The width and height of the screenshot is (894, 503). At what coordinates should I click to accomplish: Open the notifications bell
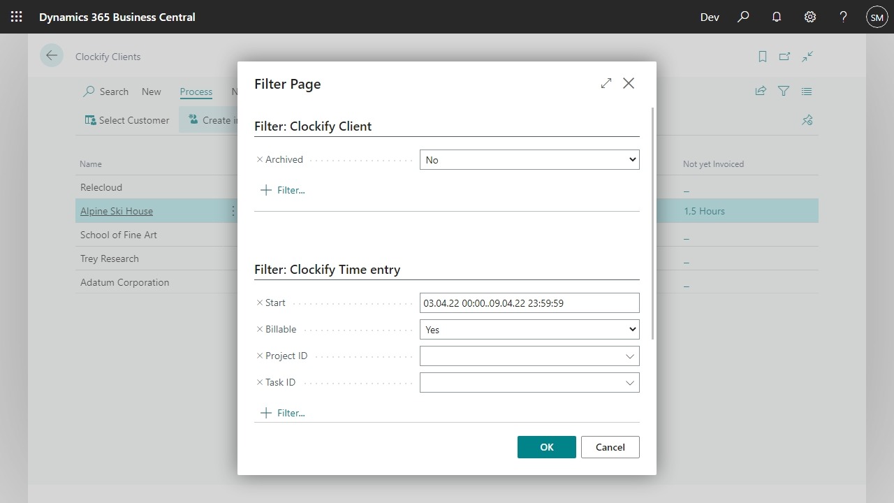[777, 17]
